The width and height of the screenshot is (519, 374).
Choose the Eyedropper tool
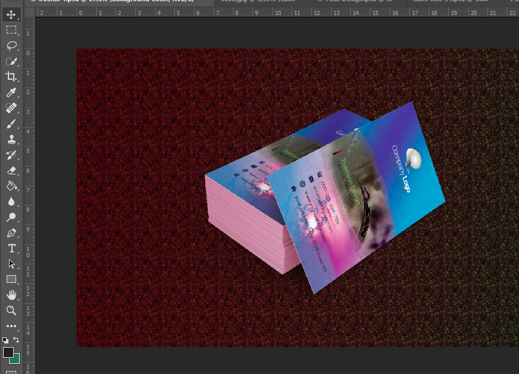(11, 92)
